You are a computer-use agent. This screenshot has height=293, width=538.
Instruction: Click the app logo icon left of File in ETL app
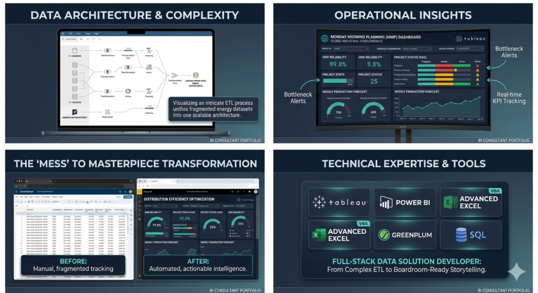63,34
